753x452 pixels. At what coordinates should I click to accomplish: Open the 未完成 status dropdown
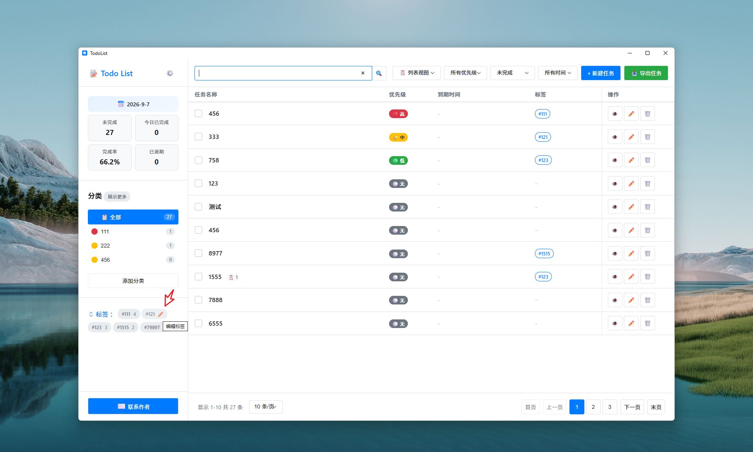pos(512,73)
